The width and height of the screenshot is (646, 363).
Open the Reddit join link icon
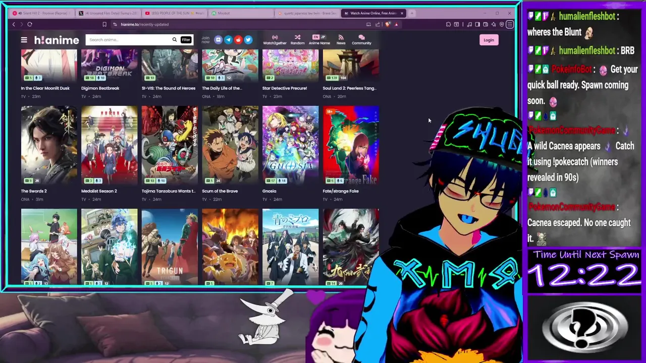(x=238, y=40)
